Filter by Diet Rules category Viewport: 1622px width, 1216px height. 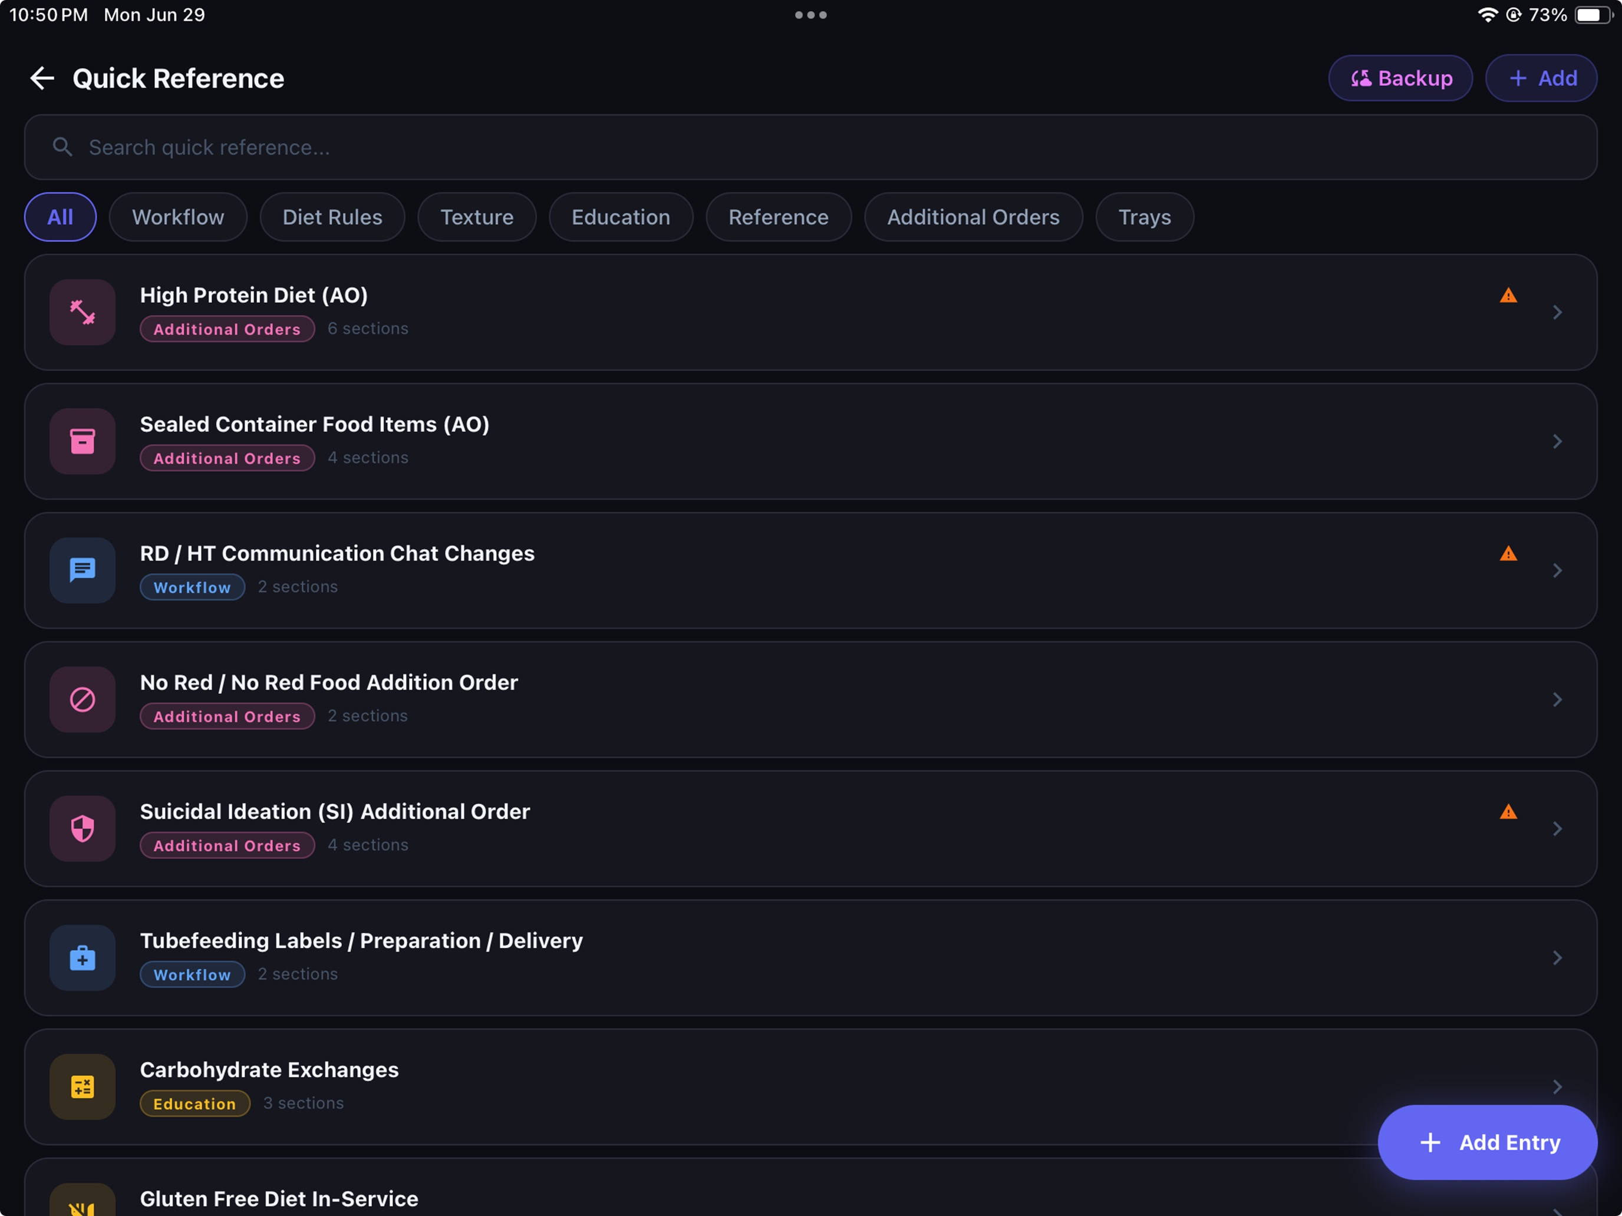pos(332,217)
